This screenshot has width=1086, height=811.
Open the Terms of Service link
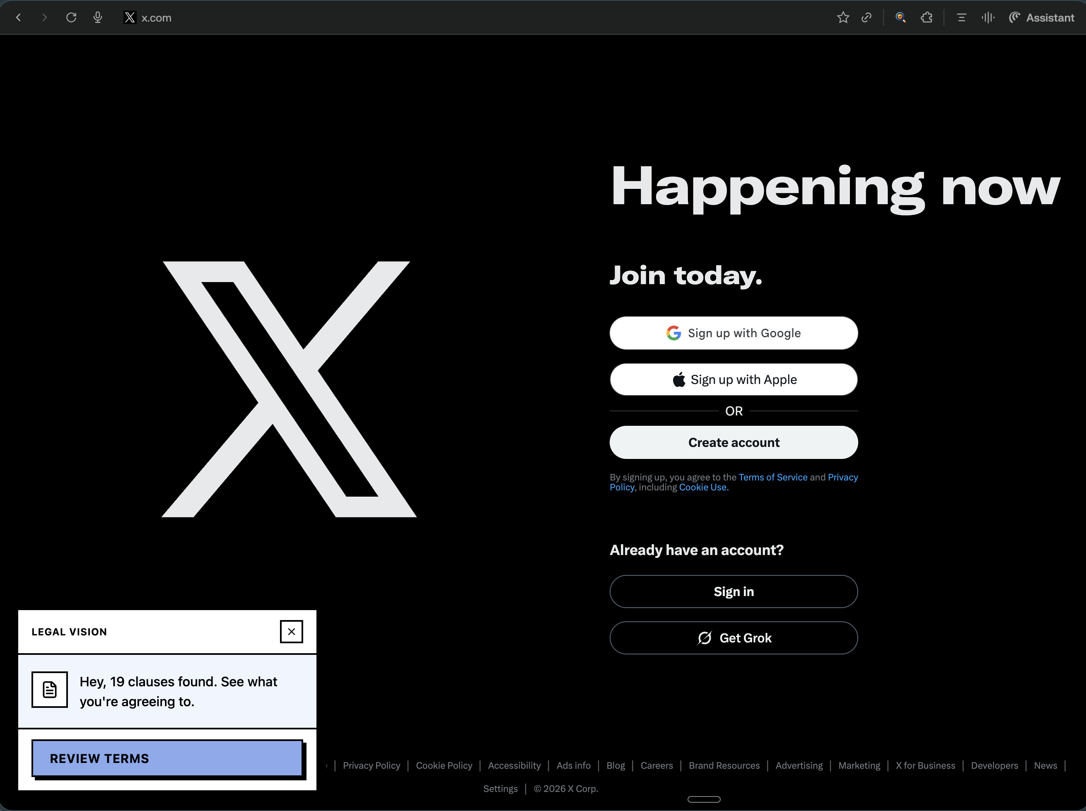click(773, 477)
